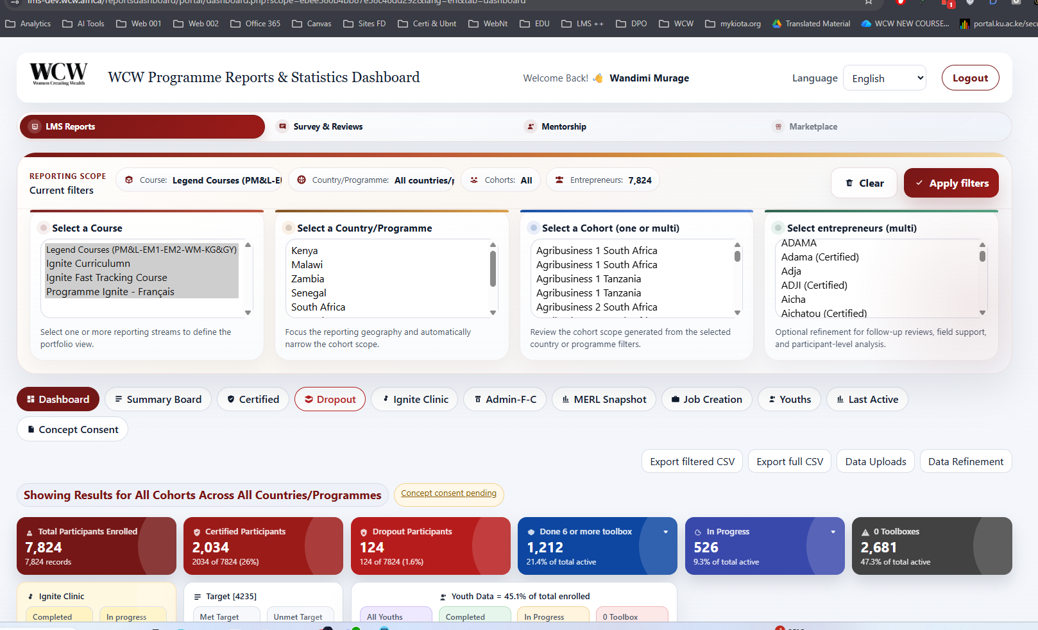1038x630 pixels.
Task: Click down arrow of the course list
Action: pos(248,313)
